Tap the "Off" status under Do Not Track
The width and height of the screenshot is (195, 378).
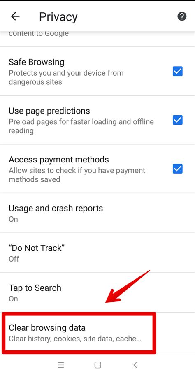click(x=14, y=259)
